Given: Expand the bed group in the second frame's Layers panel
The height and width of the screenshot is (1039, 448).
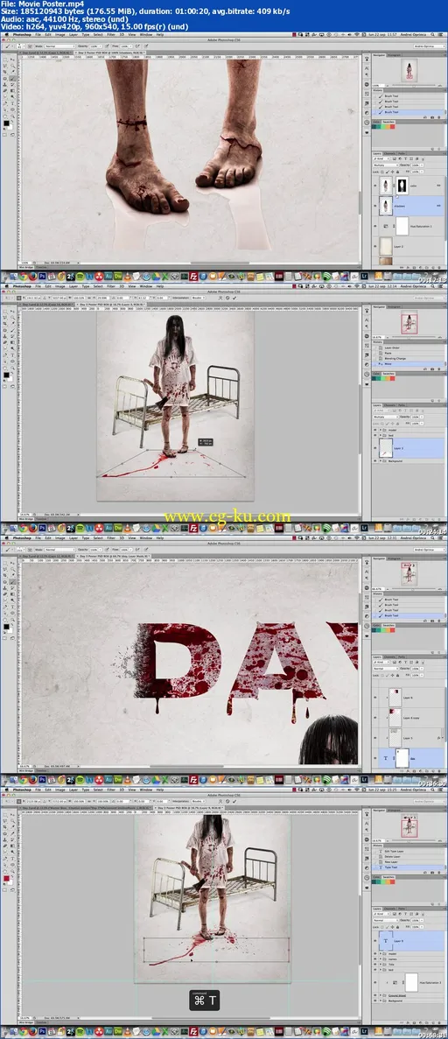Looking at the screenshot, I should (379, 437).
